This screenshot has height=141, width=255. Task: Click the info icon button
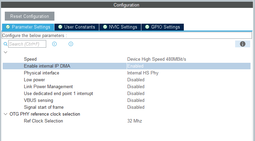(x=243, y=44)
